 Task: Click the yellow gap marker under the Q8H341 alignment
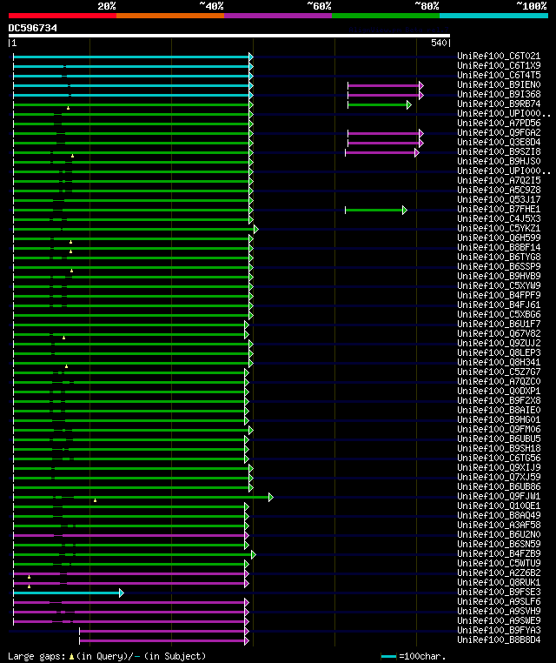(x=66, y=366)
